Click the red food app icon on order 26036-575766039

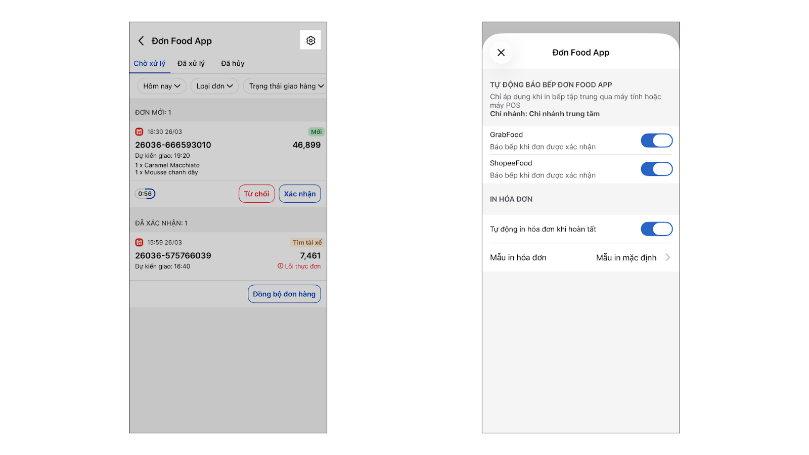(x=139, y=243)
